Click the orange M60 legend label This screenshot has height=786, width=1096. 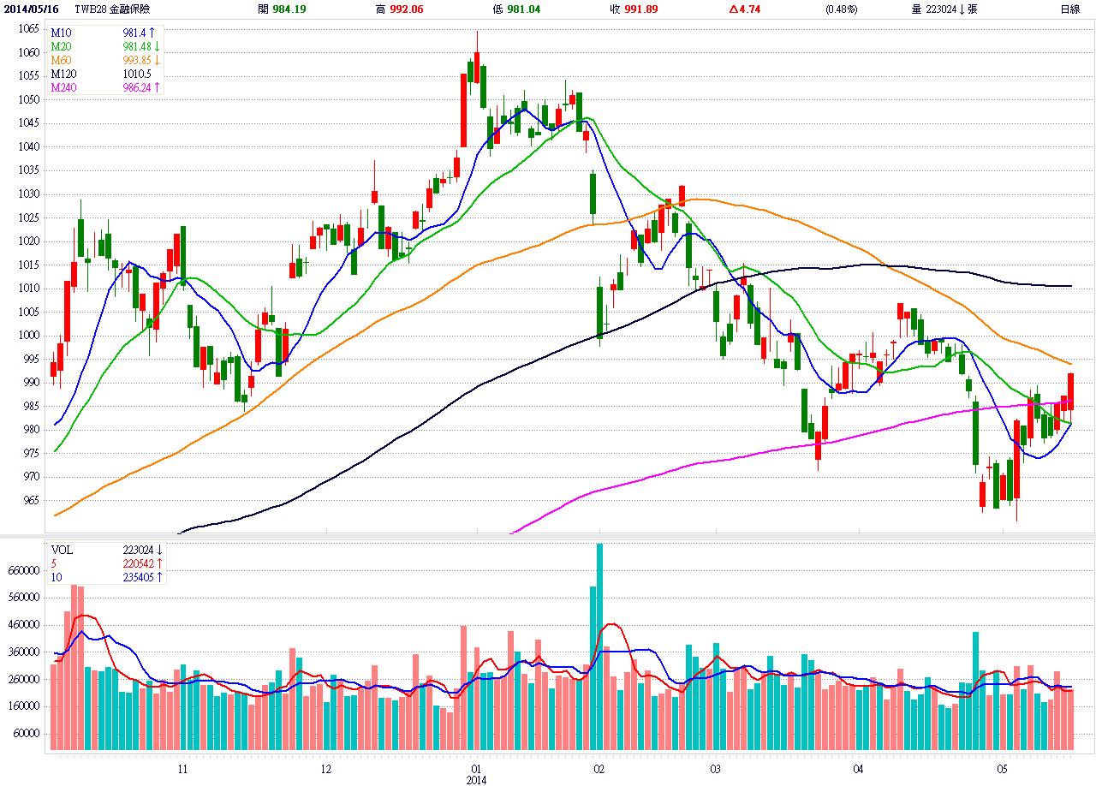point(61,60)
